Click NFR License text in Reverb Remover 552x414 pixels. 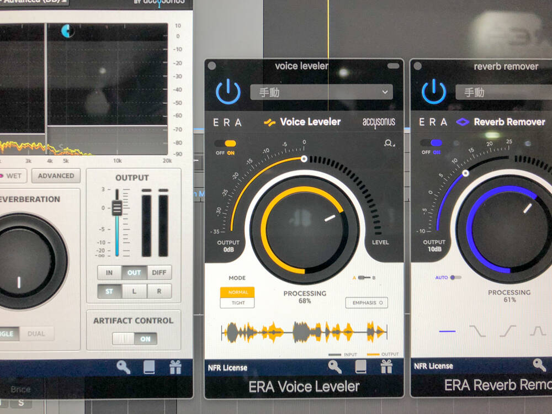click(433, 366)
